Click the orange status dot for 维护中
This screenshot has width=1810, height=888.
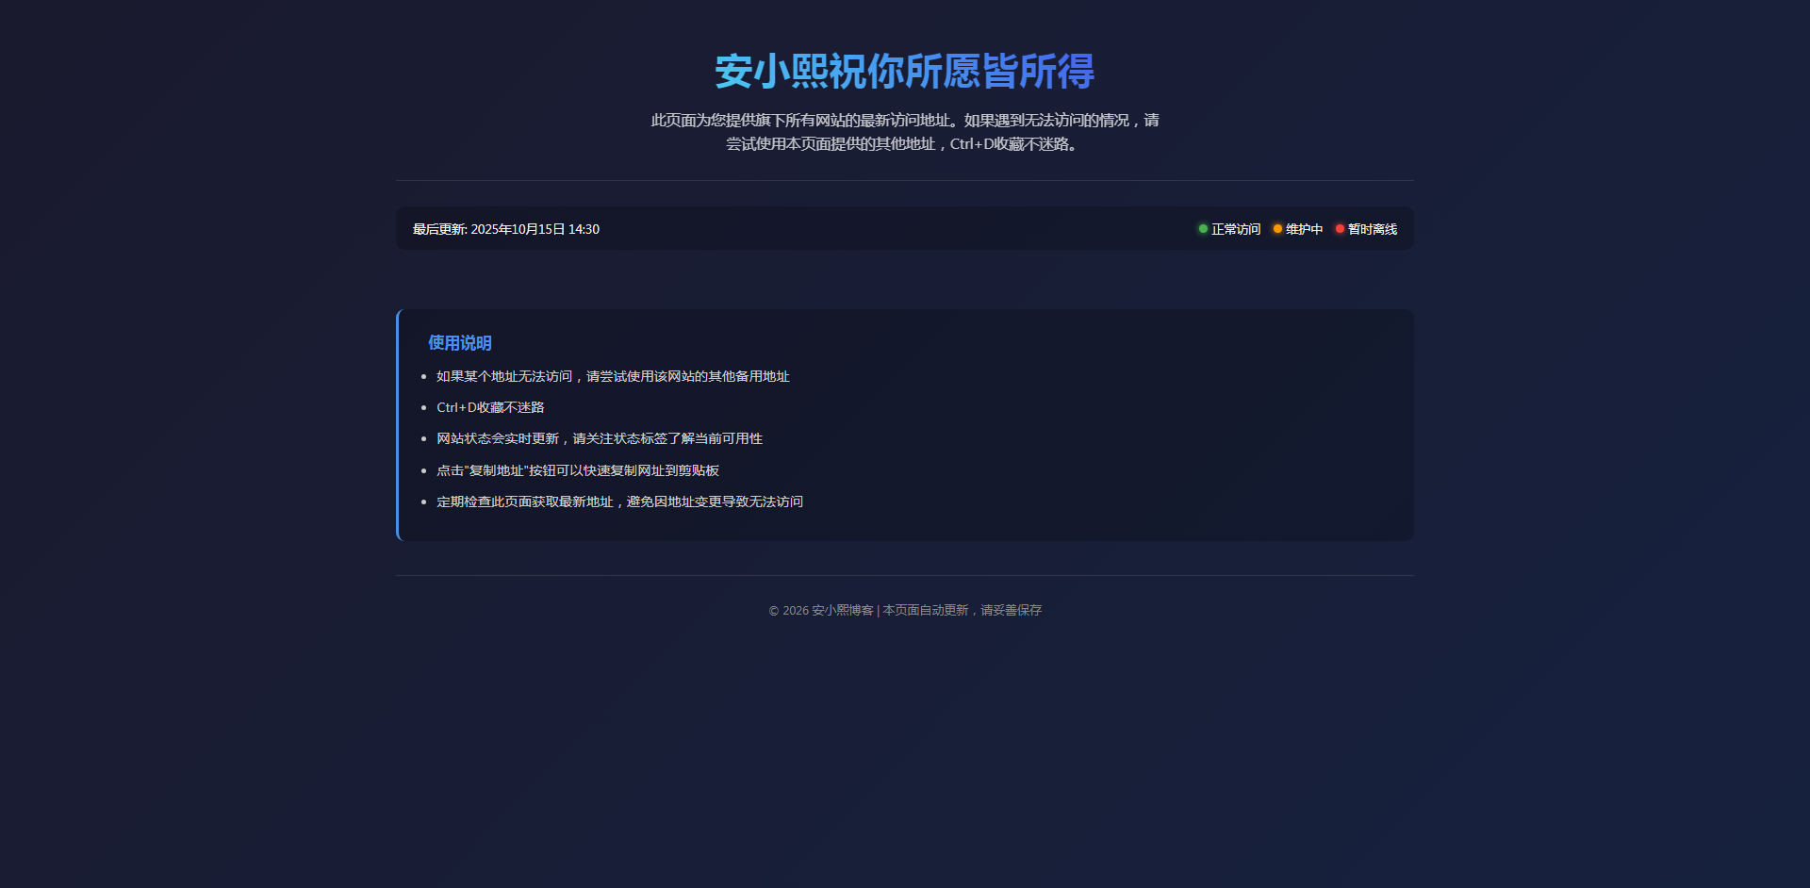pyautogui.click(x=1277, y=229)
